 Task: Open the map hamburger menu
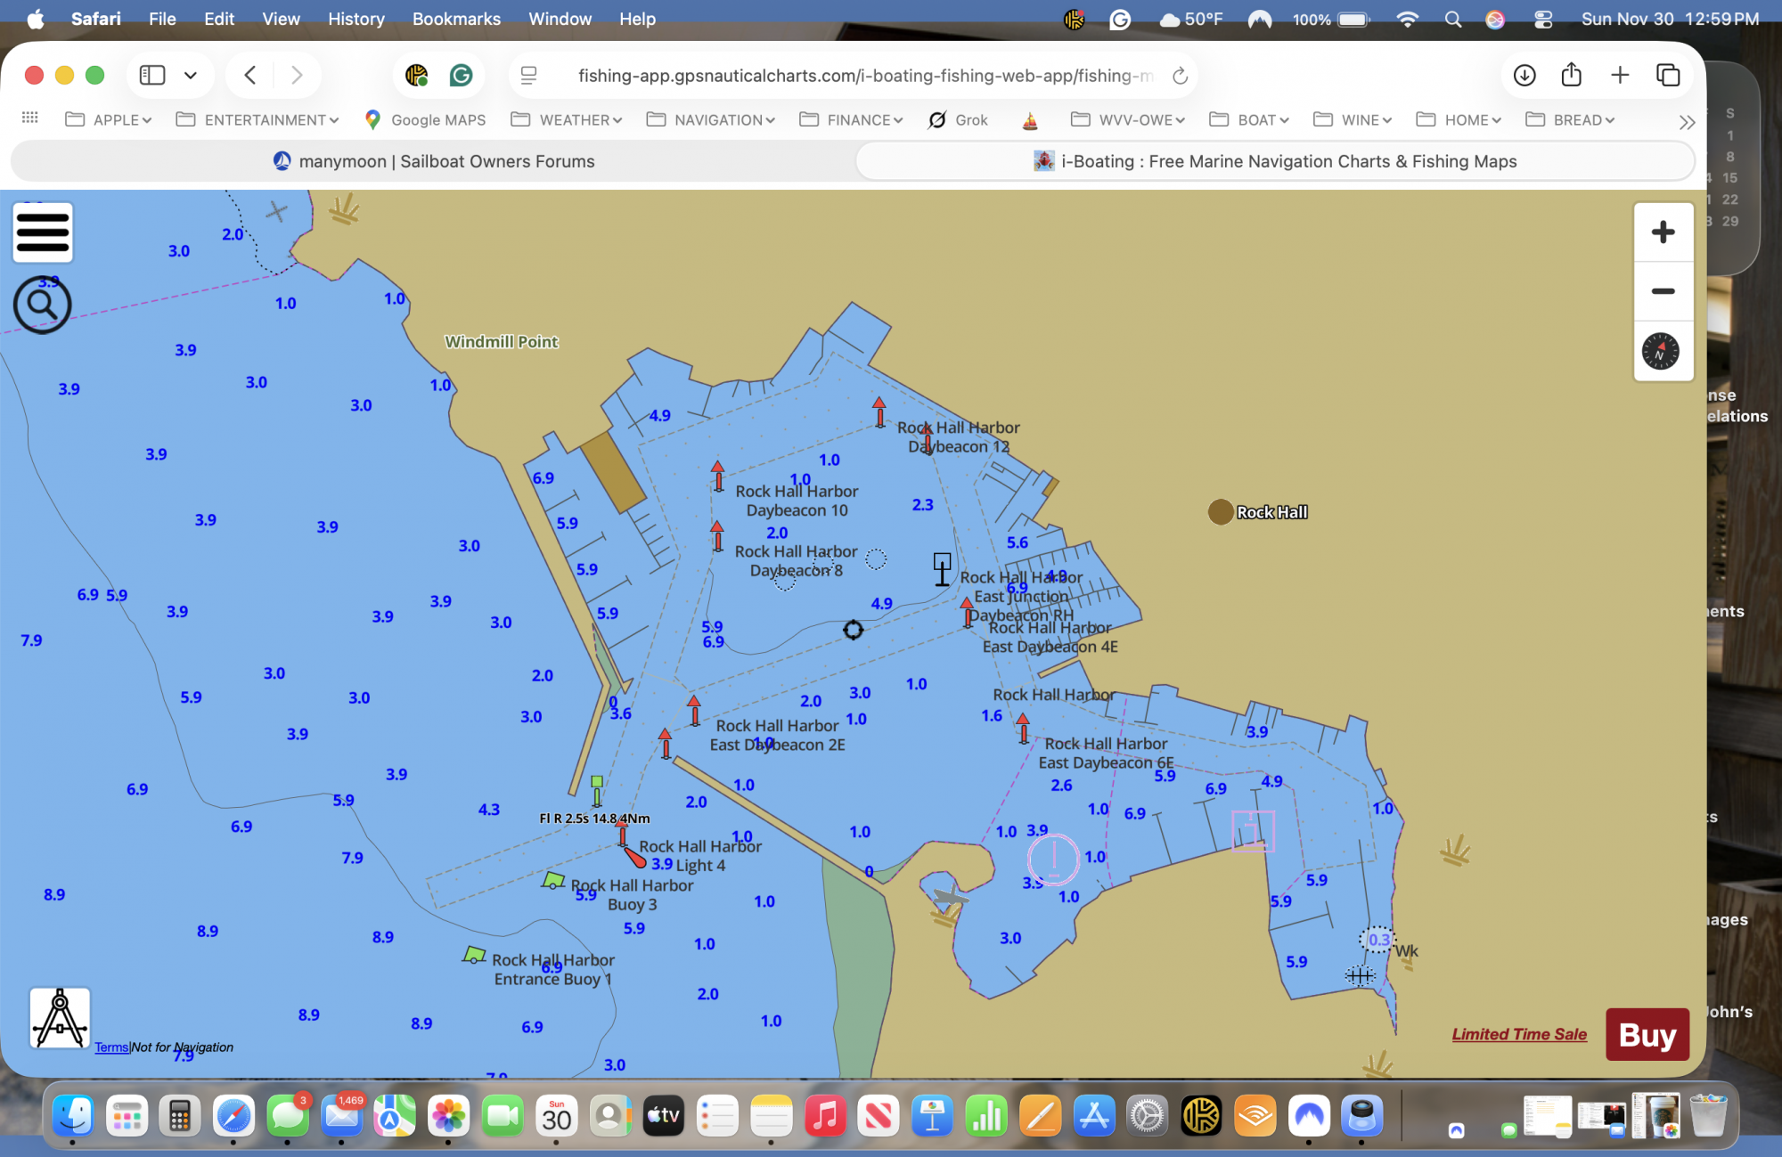click(x=42, y=232)
